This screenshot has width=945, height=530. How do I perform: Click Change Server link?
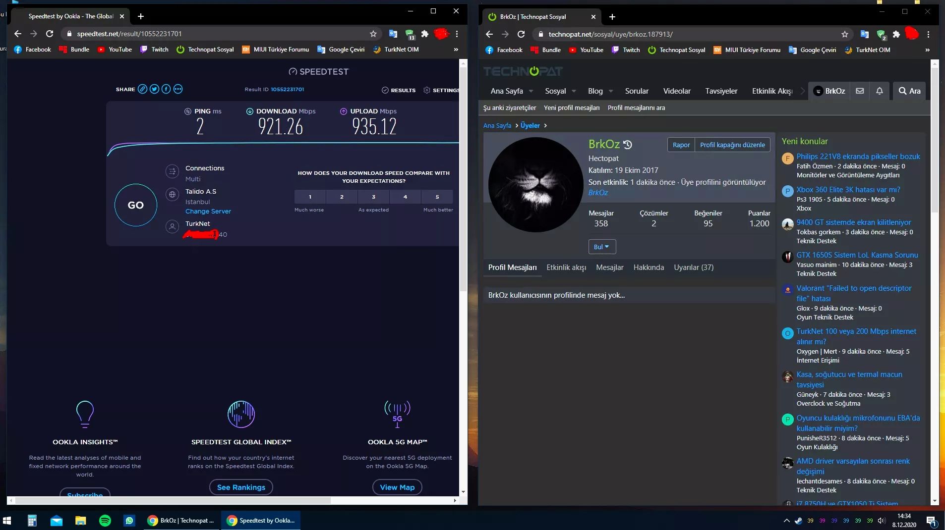(x=208, y=212)
